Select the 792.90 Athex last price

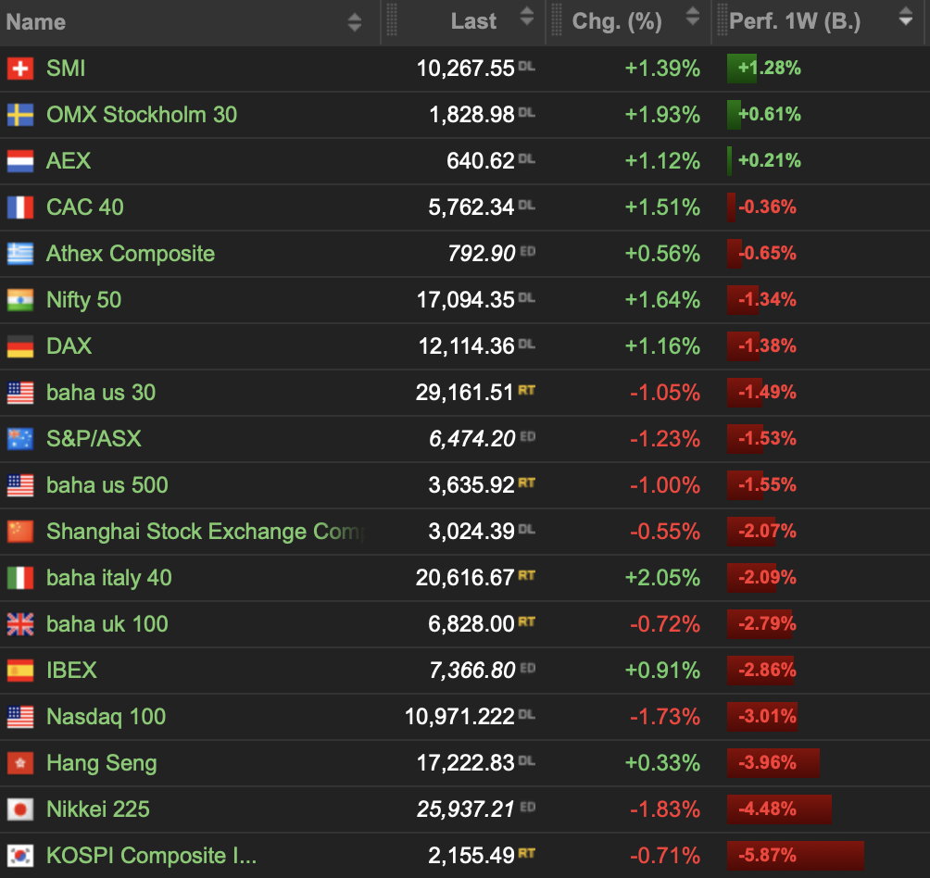[x=482, y=254]
